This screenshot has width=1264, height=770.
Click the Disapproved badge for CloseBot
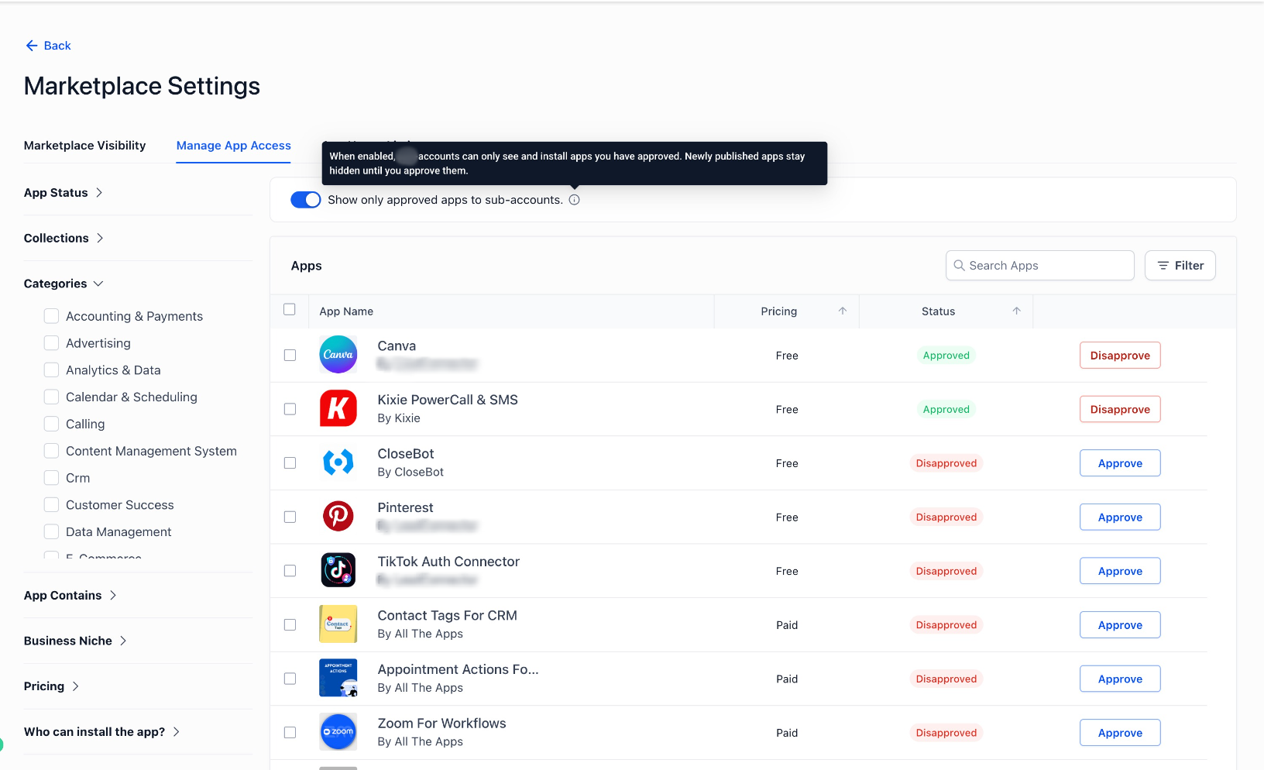tap(946, 462)
